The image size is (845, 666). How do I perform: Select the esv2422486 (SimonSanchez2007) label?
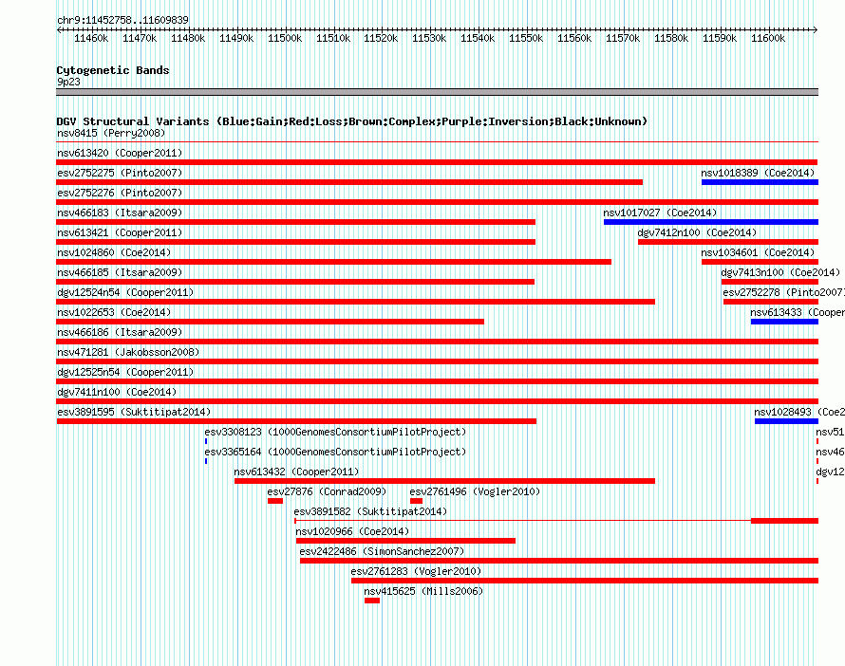tap(382, 551)
